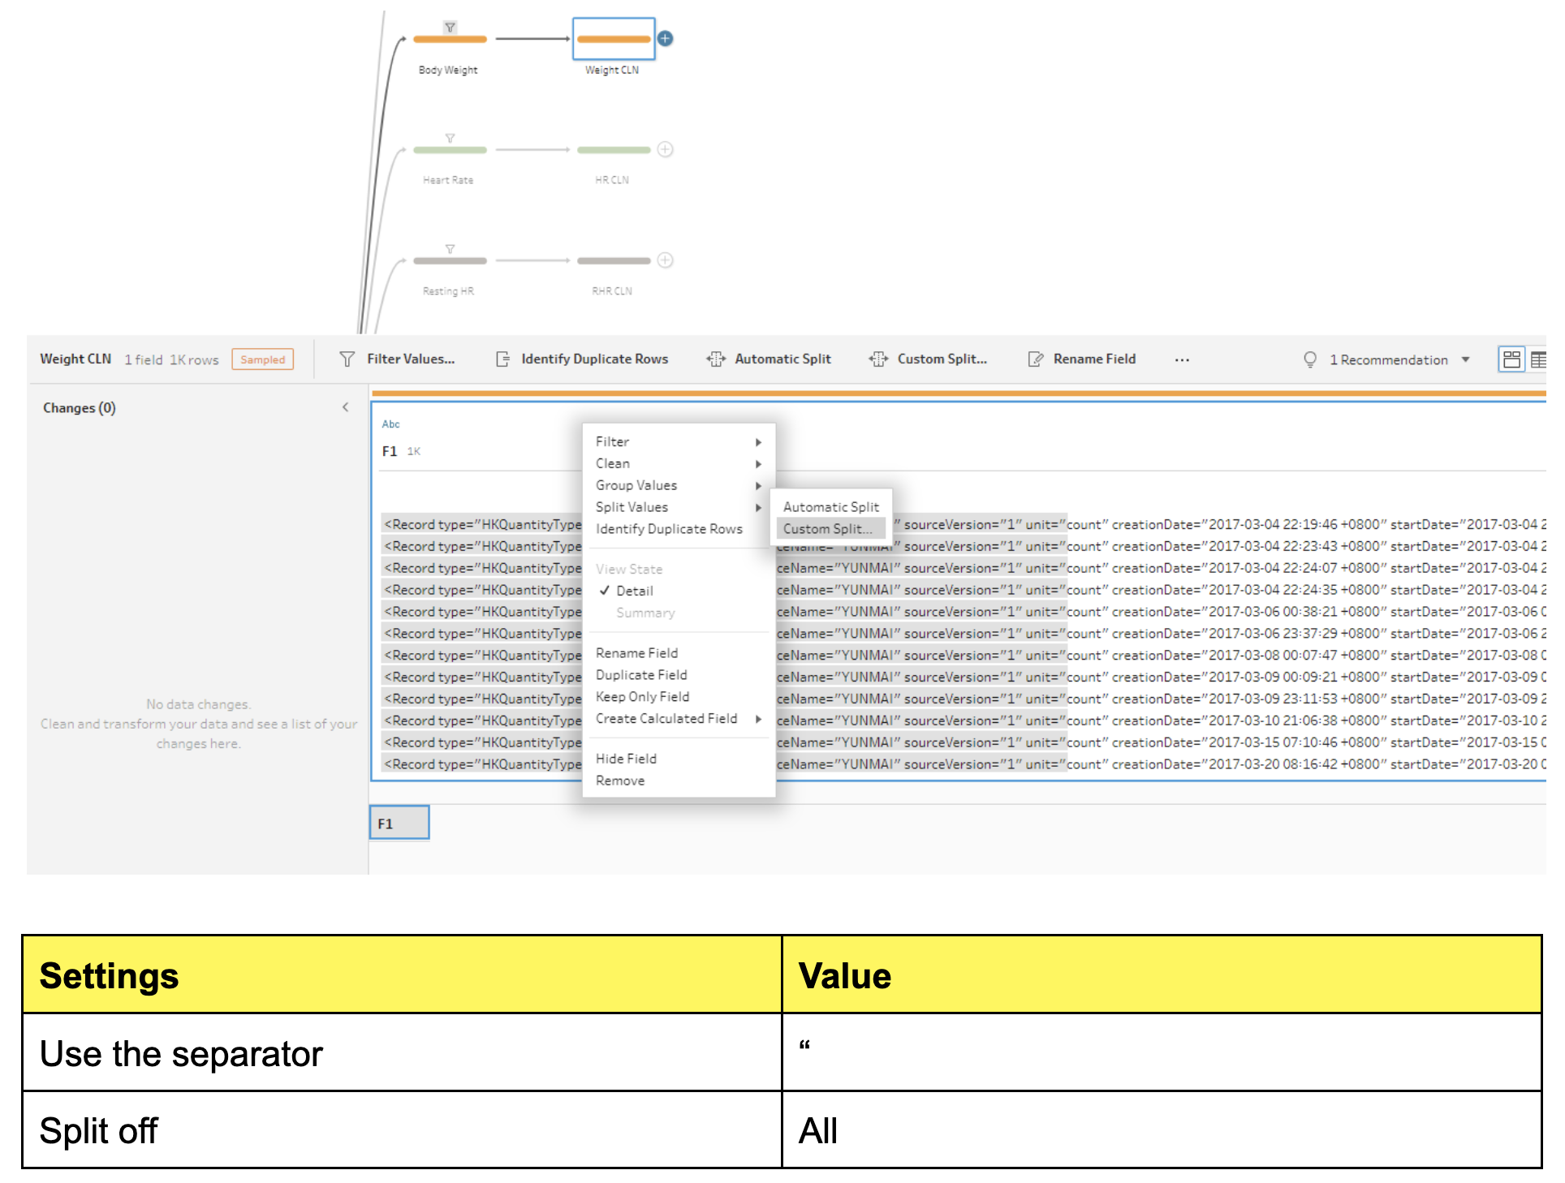Viewport: 1565px width, 1183px height.
Task: Choose Custom Split from submenu
Action: coord(827,529)
